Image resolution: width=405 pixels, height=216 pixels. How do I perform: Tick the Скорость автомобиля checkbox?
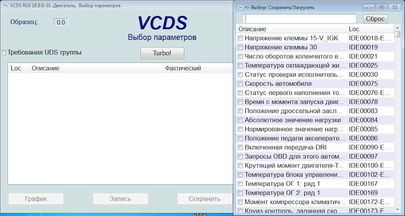pyautogui.click(x=240, y=84)
